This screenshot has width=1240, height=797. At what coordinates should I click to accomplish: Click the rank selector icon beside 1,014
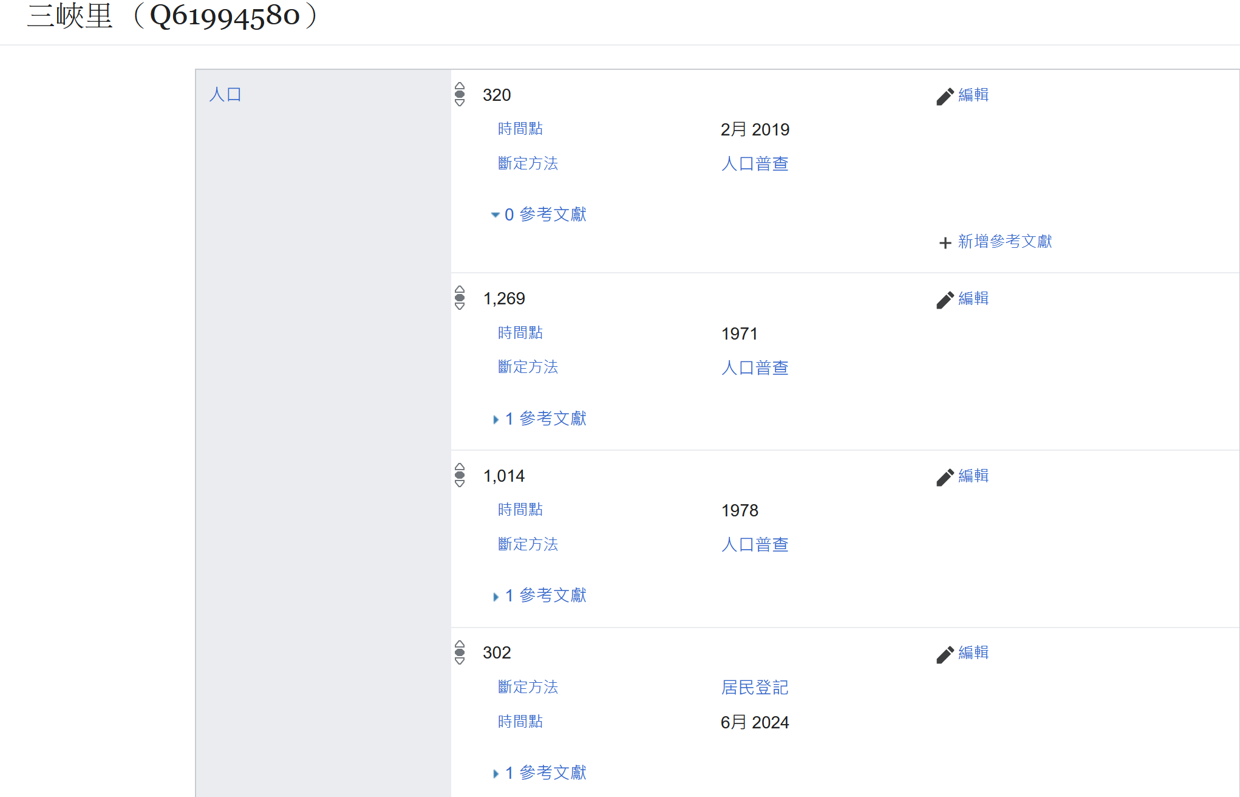click(460, 475)
